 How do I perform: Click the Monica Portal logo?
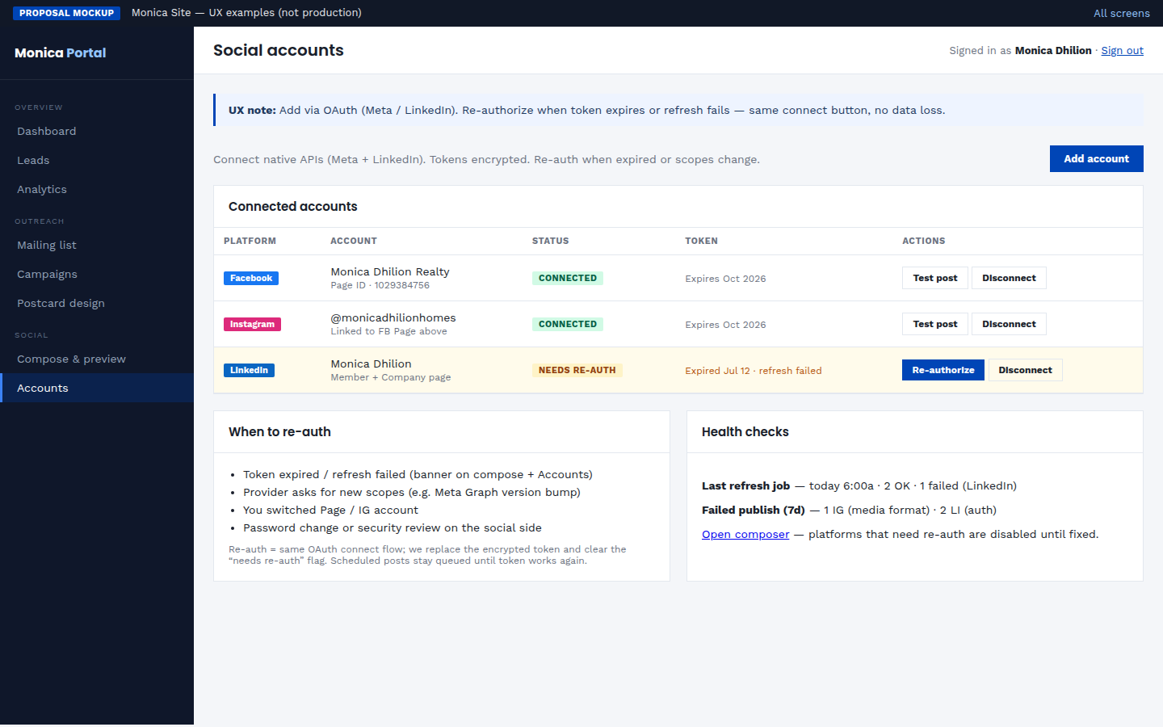(61, 53)
